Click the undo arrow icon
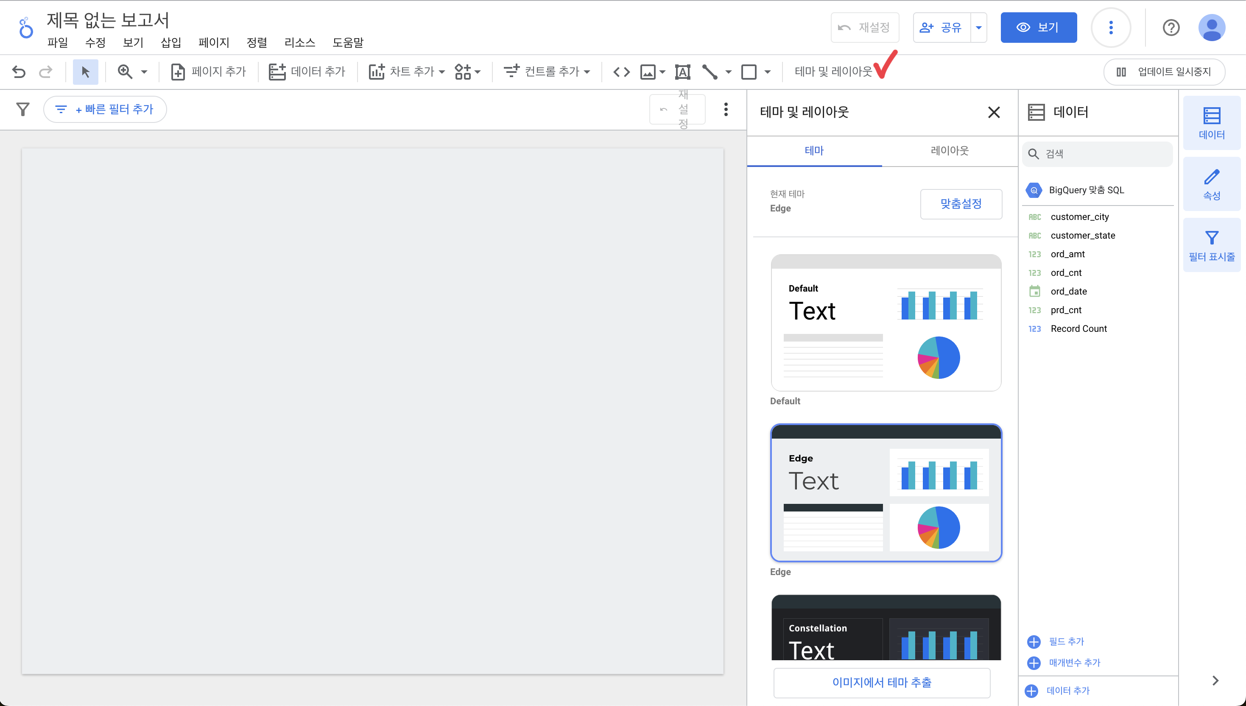The image size is (1246, 706). 19,72
